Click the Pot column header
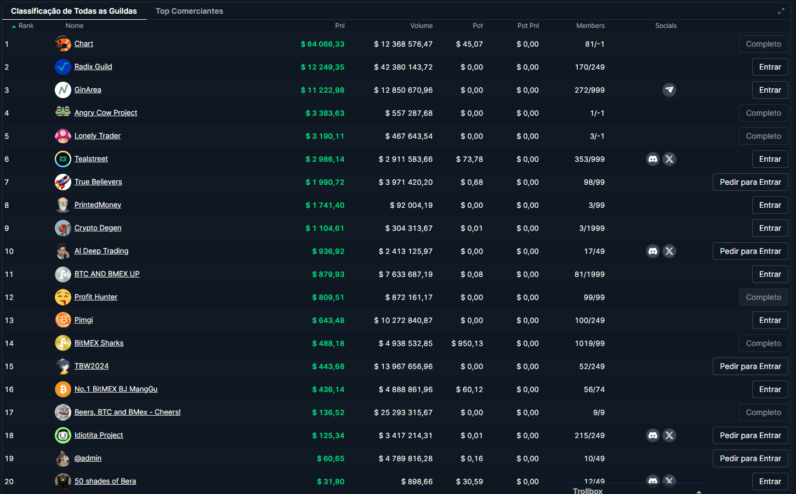The height and width of the screenshot is (494, 796). click(x=478, y=26)
